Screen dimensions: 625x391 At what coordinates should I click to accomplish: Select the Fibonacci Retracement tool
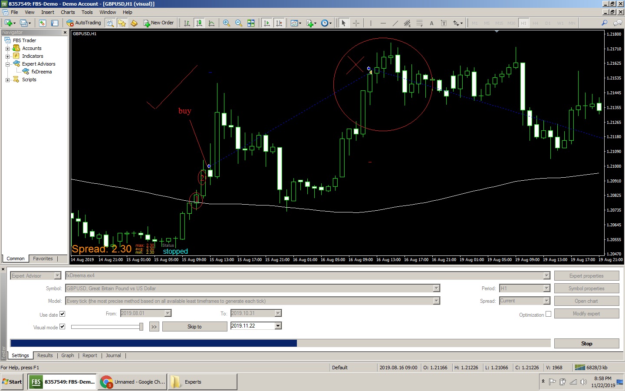pos(419,23)
